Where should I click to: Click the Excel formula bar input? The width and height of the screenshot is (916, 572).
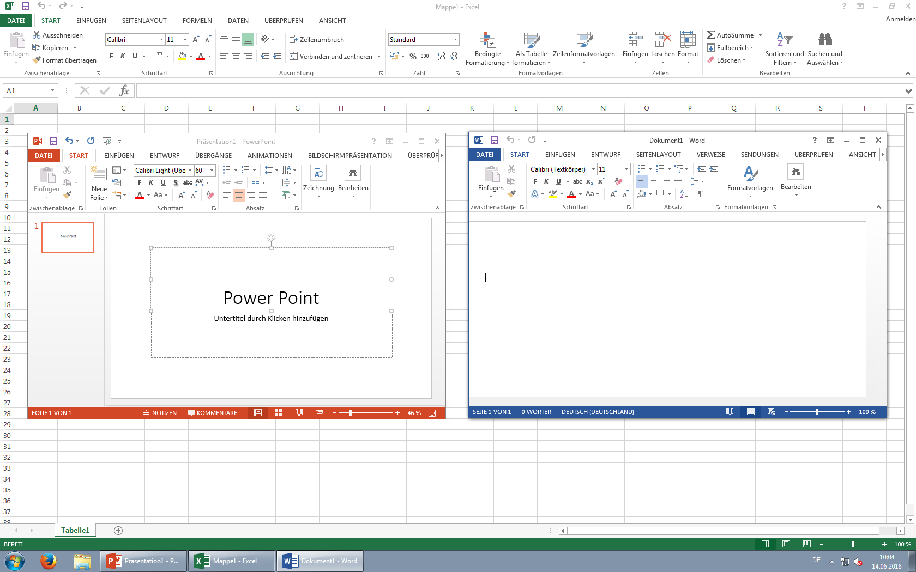tap(520, 90)
